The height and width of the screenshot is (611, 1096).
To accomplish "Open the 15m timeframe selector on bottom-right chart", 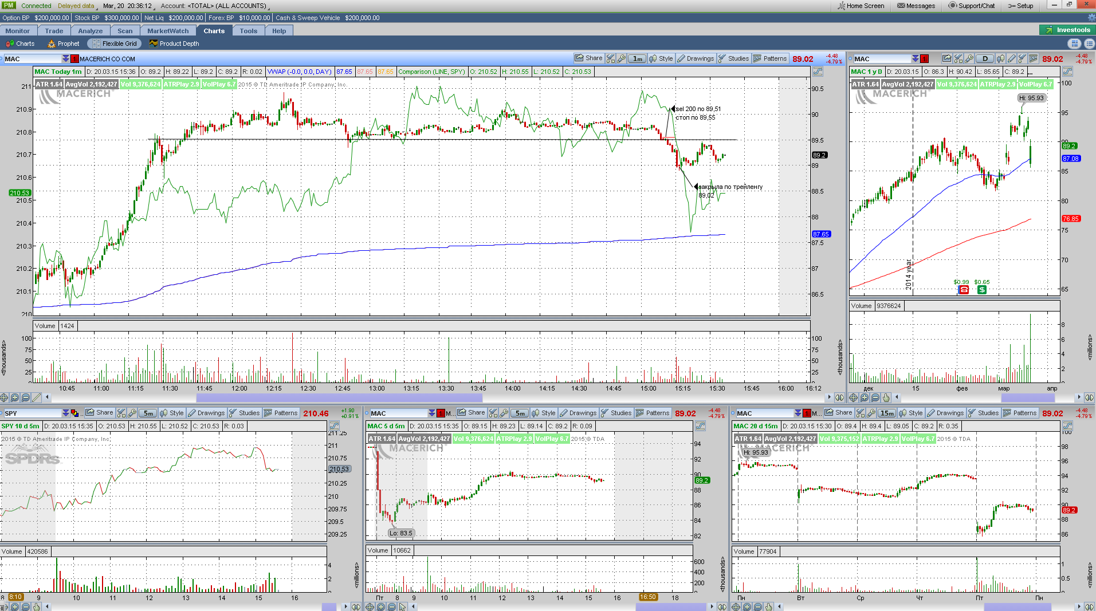I will pyautogui.click(x=887, y=413).
